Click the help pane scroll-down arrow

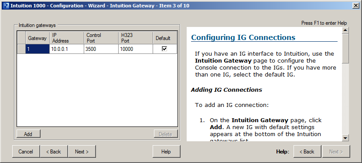point(345,138)
